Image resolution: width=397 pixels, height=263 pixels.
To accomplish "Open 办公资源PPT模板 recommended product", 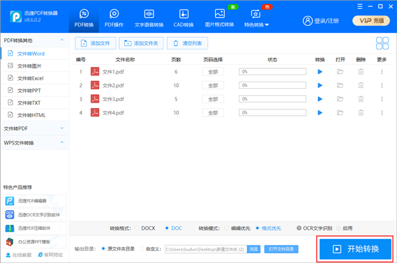I will coord(34,242).
